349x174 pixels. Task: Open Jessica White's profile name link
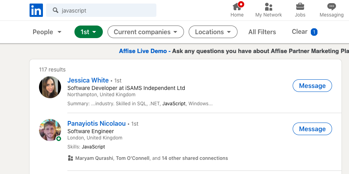click(x=88, y=80)
